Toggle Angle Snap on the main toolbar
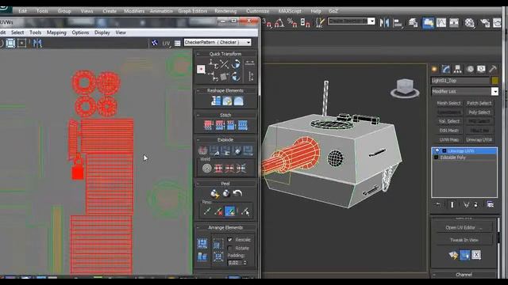Viewport: 508px width, 285px height. (279, 23)
